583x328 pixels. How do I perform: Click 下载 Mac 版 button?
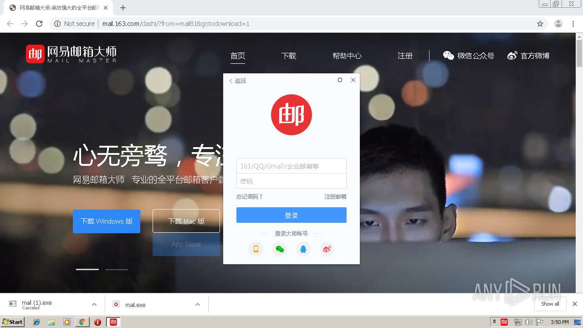click(186, 221)
